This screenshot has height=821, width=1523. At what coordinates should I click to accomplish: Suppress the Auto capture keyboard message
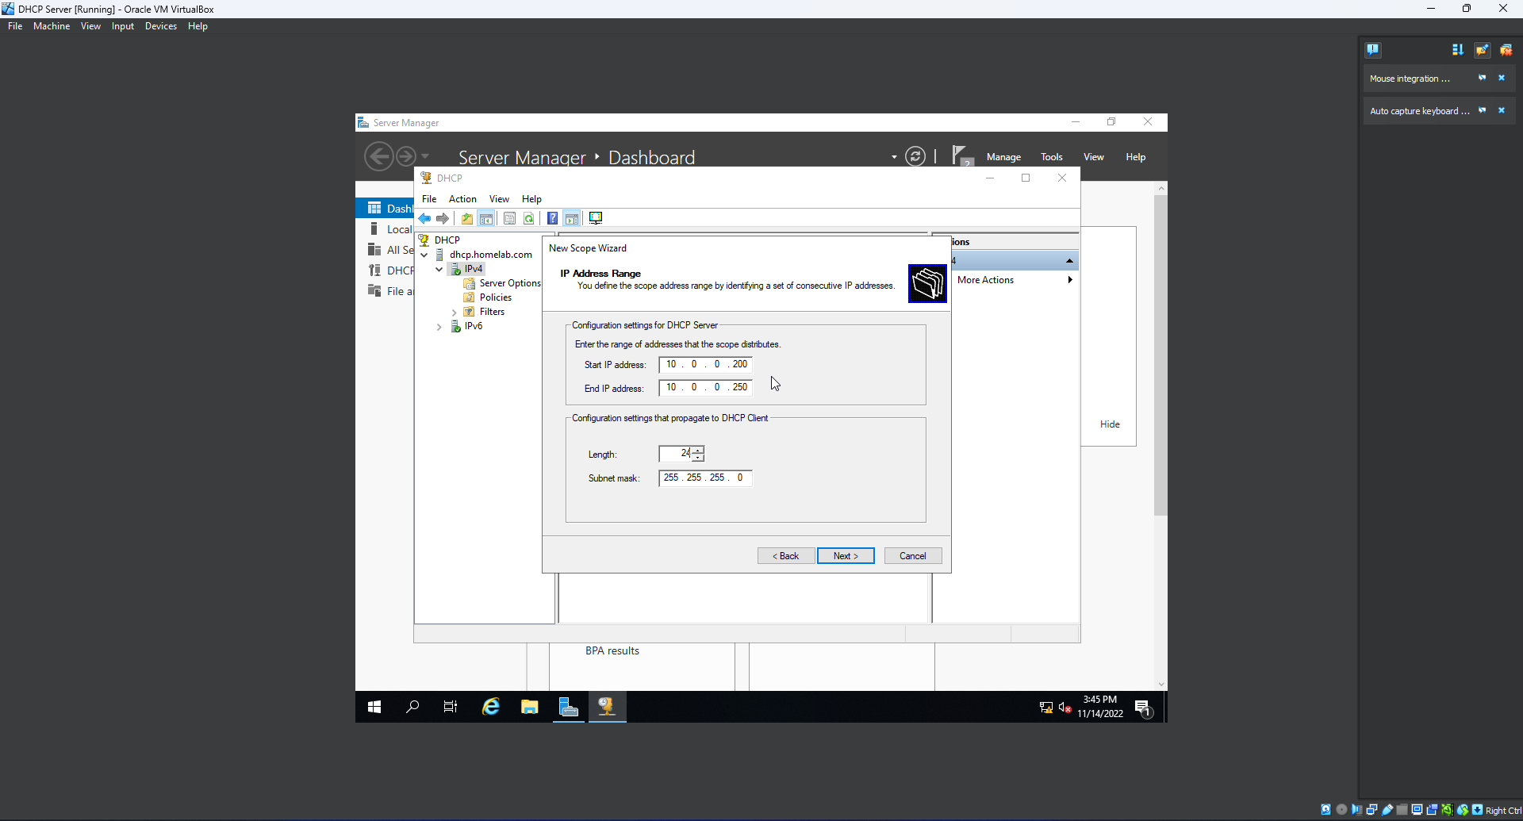click(1482, 110)
